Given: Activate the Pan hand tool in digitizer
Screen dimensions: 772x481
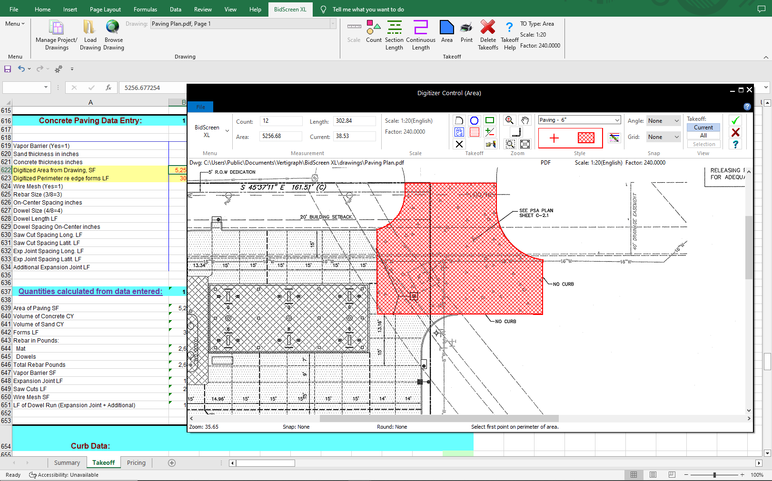Looking at the screenshot, I should point(525,120).
